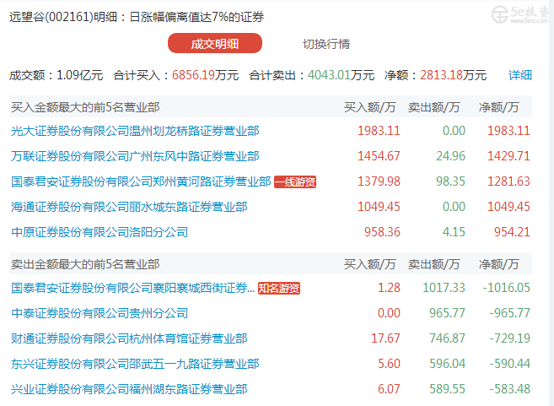This screenshot has height=406, width=554.
Task: Click 中原证券 sell amount 4.15
Action: tap(454, 232)
